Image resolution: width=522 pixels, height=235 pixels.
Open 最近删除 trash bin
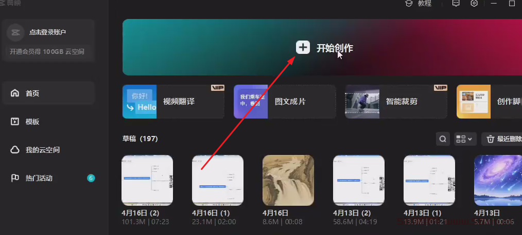(502, 139)
